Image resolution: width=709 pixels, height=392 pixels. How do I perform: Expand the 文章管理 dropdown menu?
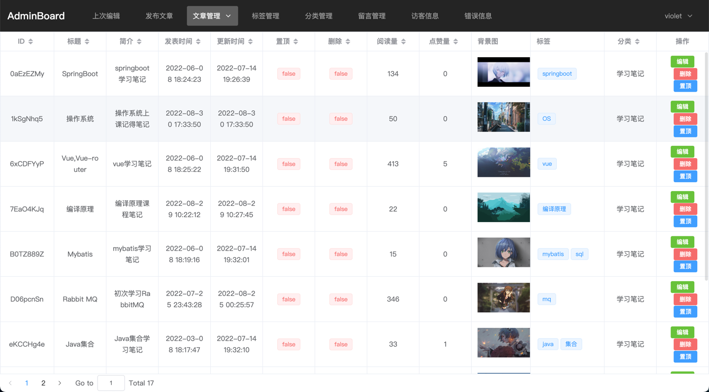(212, 16)
